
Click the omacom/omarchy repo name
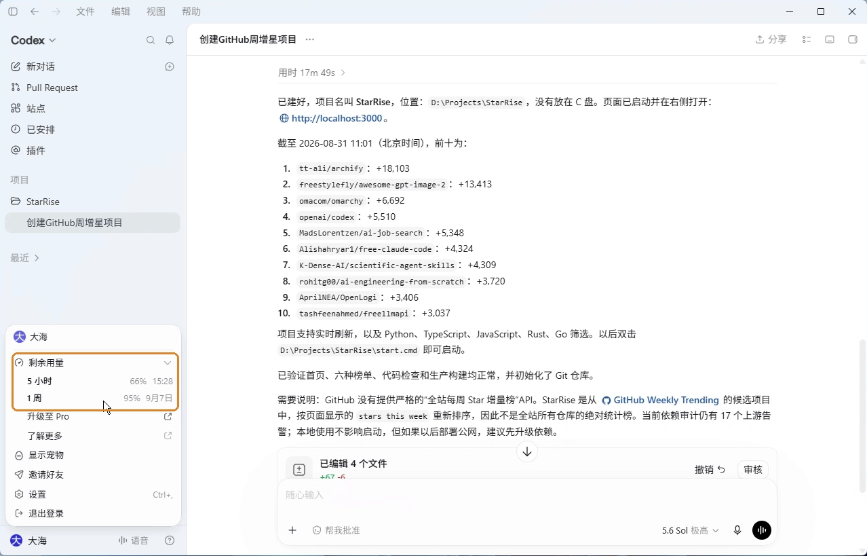coord(331,201)
